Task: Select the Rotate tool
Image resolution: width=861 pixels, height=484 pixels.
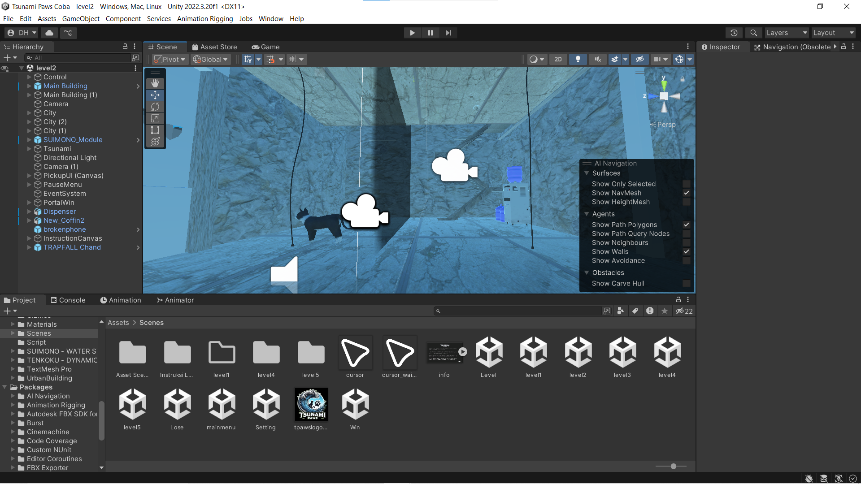Action: tap(155, 107)
